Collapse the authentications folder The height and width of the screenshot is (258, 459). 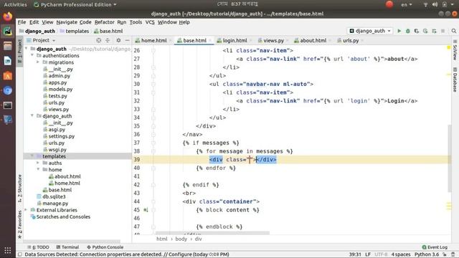point(32,55)
